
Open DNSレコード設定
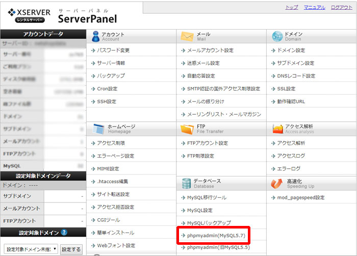point(296,76)
